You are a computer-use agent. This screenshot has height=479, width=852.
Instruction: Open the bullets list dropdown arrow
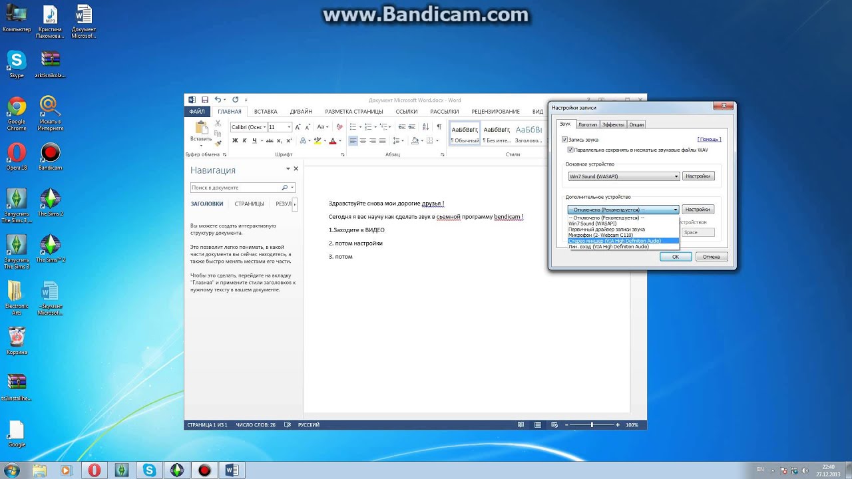(360, 126)
